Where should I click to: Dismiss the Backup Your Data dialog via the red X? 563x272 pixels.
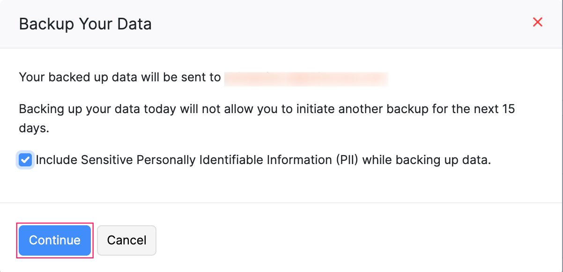[x=537, y=22]
